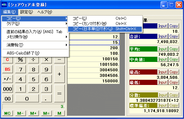The height and width of the screenshot is (119, 184).
Task: Expand the メモリ操作(M) submenu
Action: (35, 37)
